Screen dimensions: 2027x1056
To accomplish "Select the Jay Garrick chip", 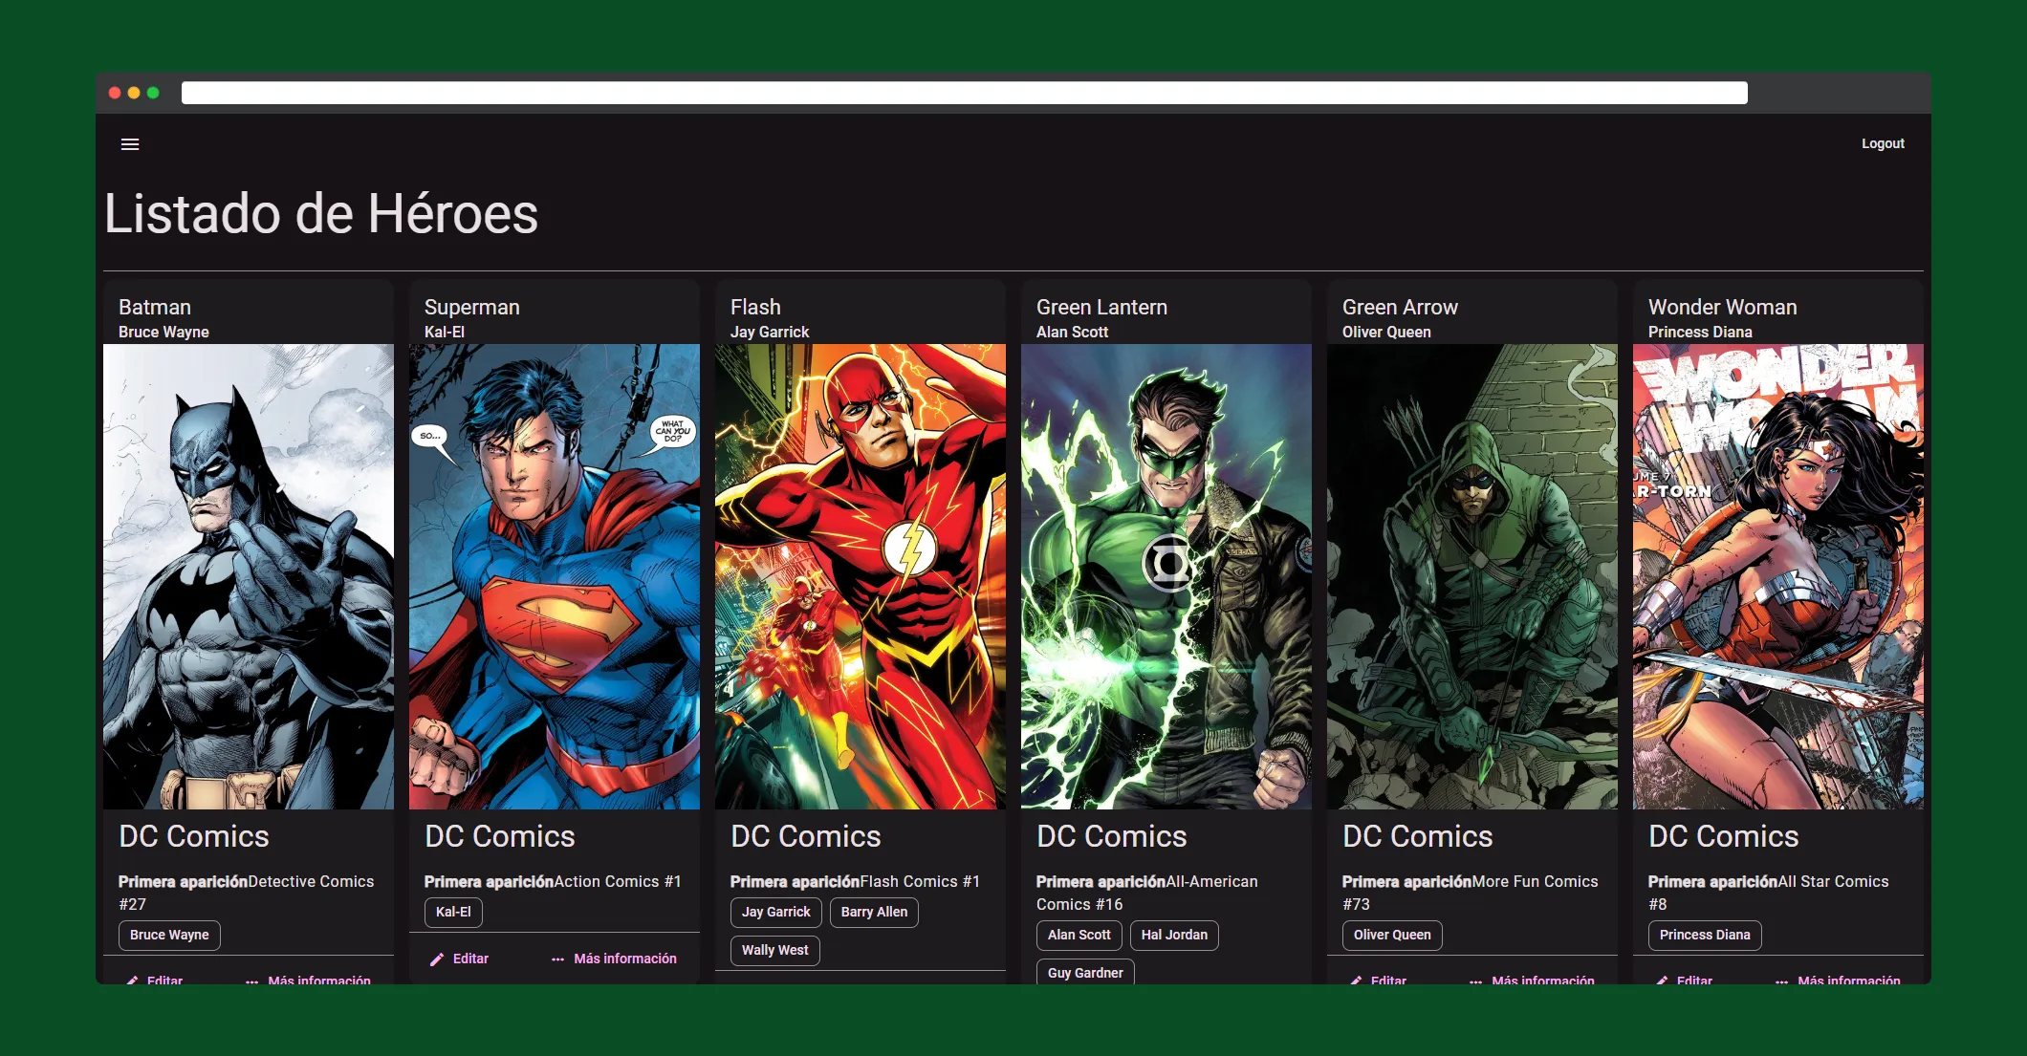I will 775,912.
